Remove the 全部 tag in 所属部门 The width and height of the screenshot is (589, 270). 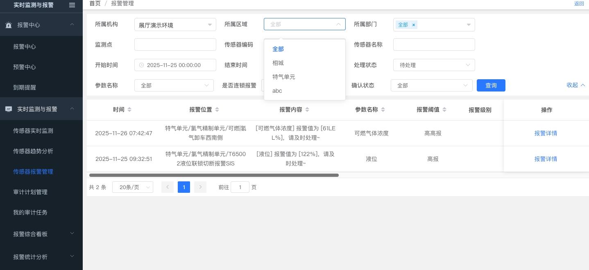click(414, 25)
